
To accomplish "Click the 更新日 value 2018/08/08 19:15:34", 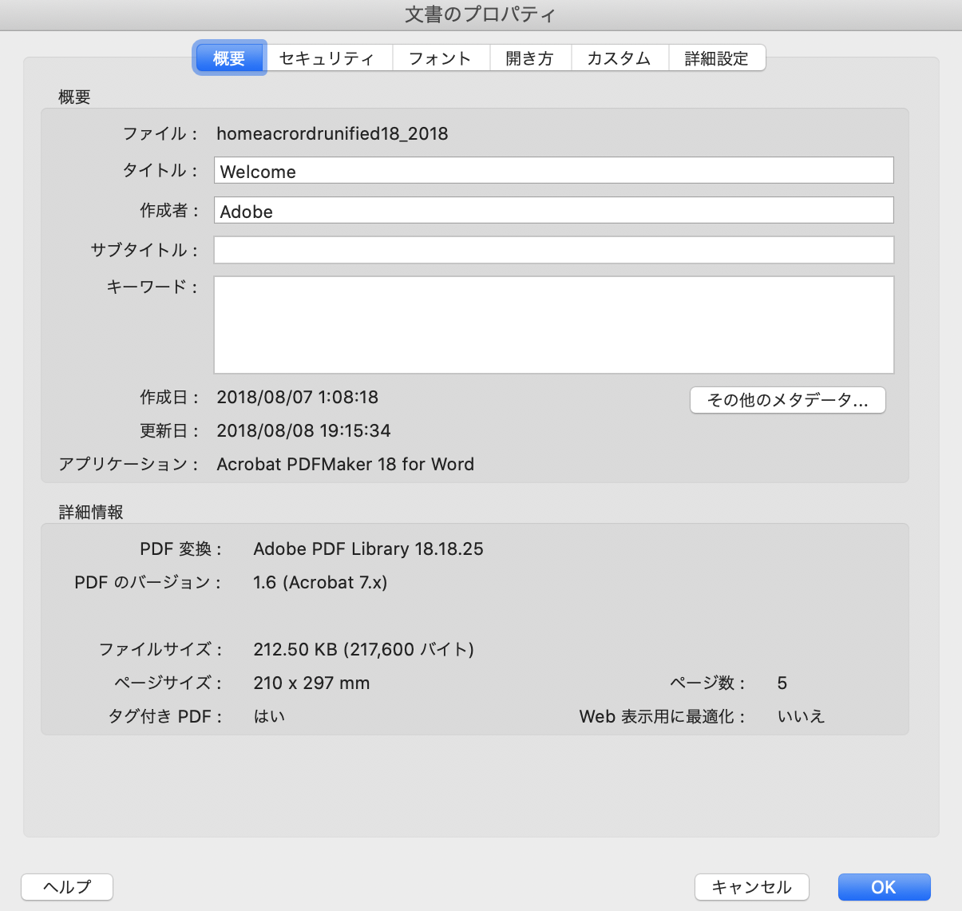I will pyautogui.click(x=303, y=430).
